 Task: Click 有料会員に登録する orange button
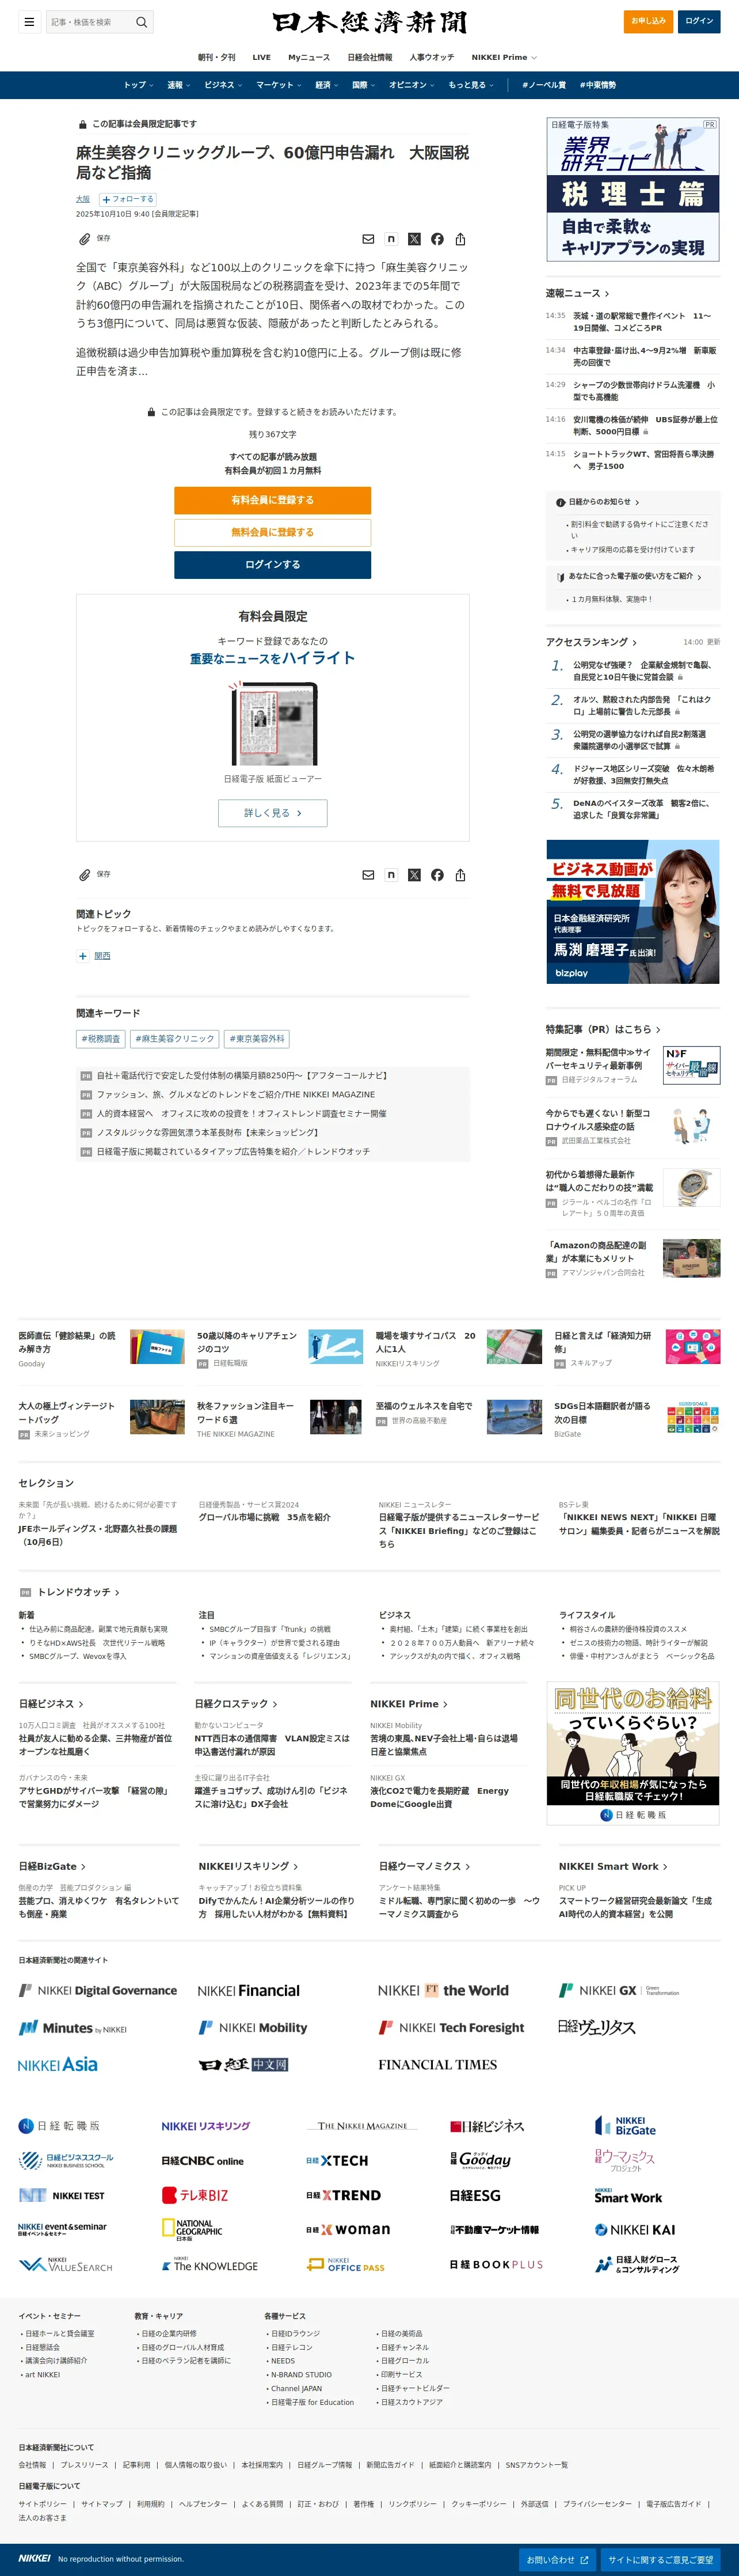(x=273, y=500)
